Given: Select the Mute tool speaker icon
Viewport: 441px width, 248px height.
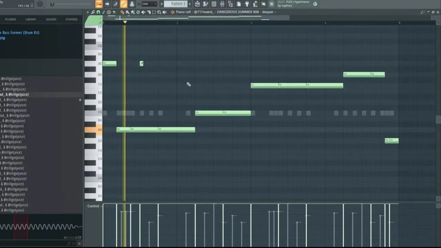Looking at the screenshot, I should (143, 12).
